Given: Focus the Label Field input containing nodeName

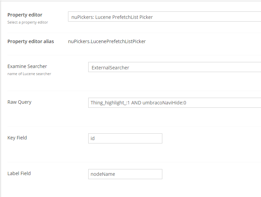Looking at the screenshot, I should [x=125, y=174].
